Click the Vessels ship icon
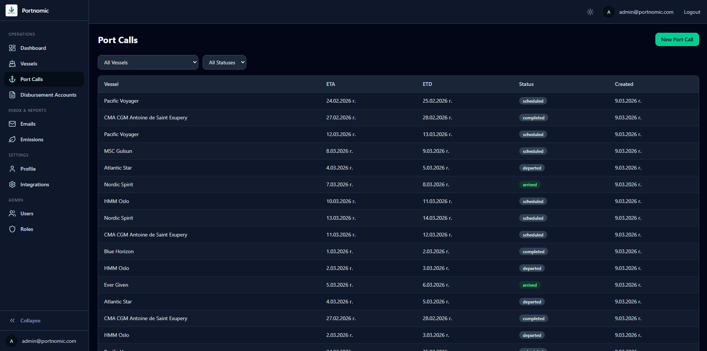Image resolution: width=707 pixels, height=351 pixels. [x=12, y=64]
